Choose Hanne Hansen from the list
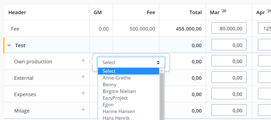Screen dimensions: 271x120 click(128, 111)
